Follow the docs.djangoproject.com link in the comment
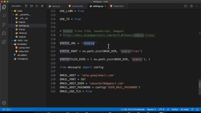 [109, 35]
